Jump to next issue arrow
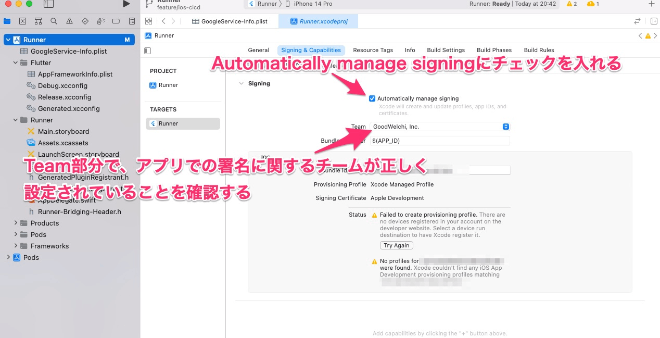The image size is (660, 338). [655, 36]
